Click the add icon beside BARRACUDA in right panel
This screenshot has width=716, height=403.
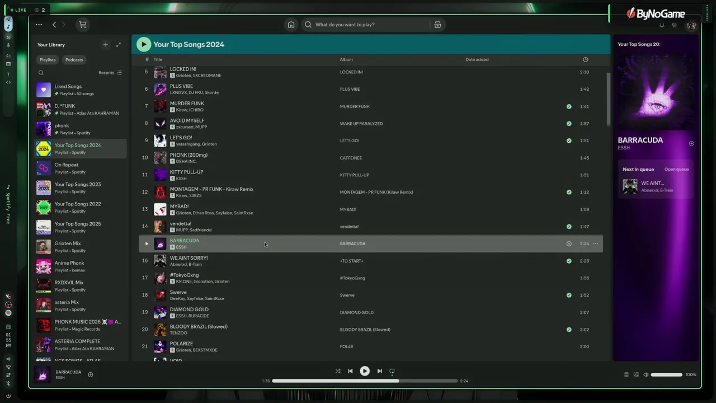click(691, 144)
